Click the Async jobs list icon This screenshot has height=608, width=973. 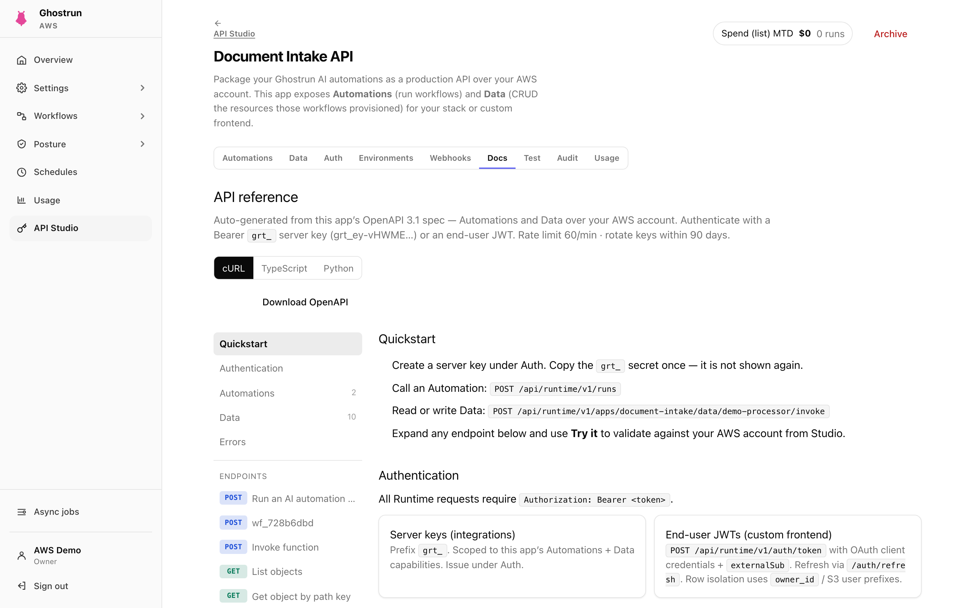tap(22, 512)
